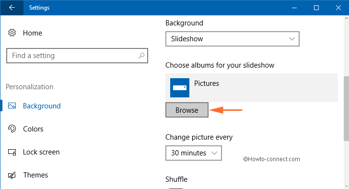Click the scrollbar down arrow
349x189 pixels.
click(x=346, y=186)
